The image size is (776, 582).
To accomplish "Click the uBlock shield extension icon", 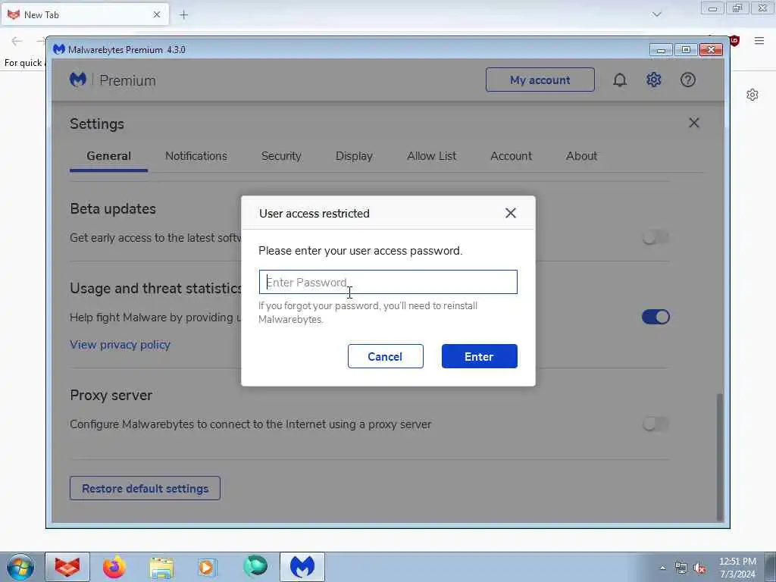I will pyautogui.click(x=734, y=41).
